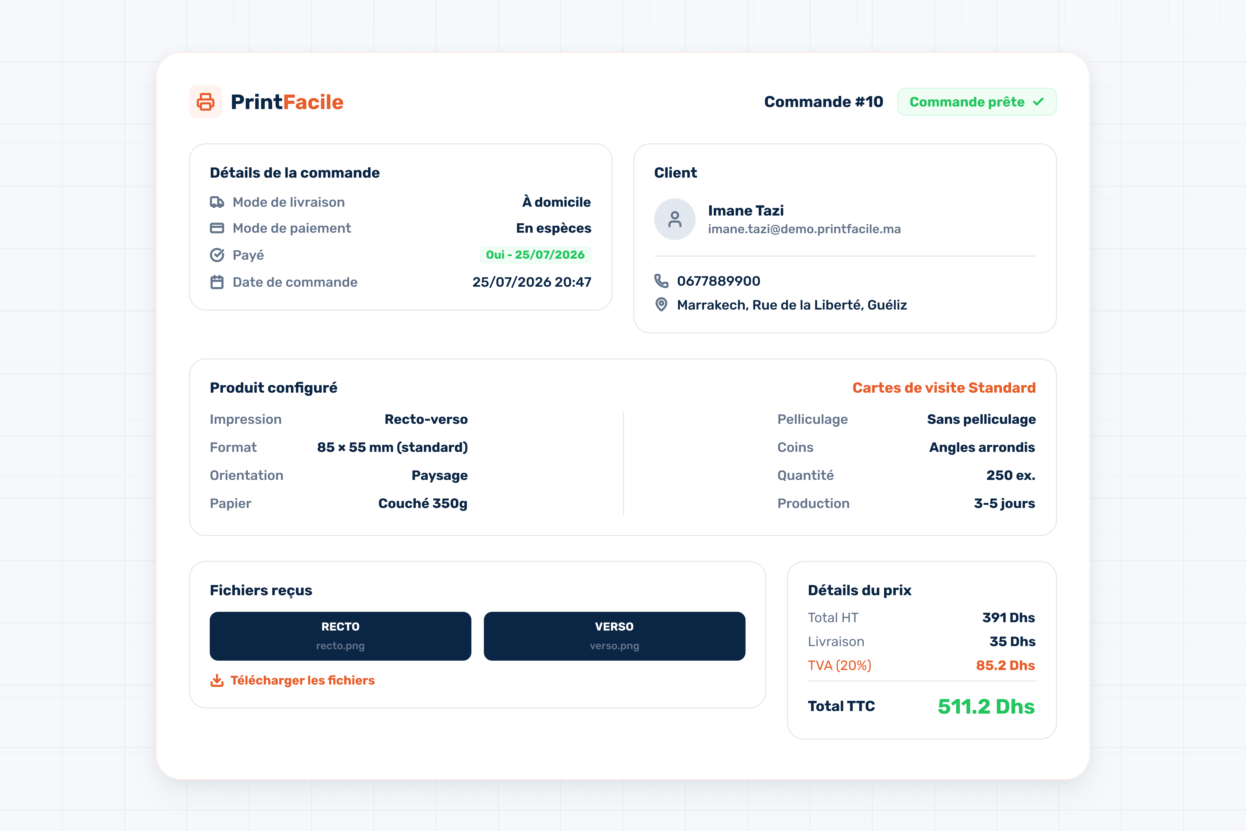Click the payment card icon
The height and width of the screenshot is (831, 1246).
(x=217, y=229)
